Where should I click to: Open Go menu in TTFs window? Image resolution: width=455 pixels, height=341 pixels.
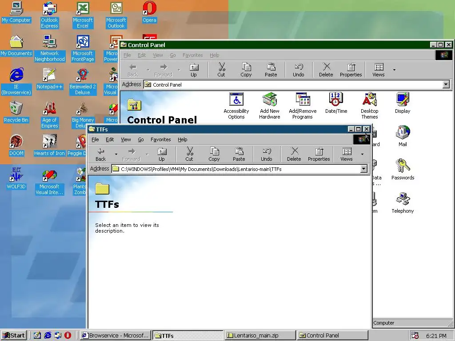pyautogui.click(x=141, y=139)
